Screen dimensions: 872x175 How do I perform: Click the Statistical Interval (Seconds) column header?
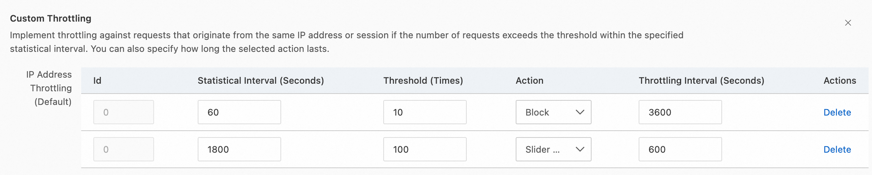(261, 81)
